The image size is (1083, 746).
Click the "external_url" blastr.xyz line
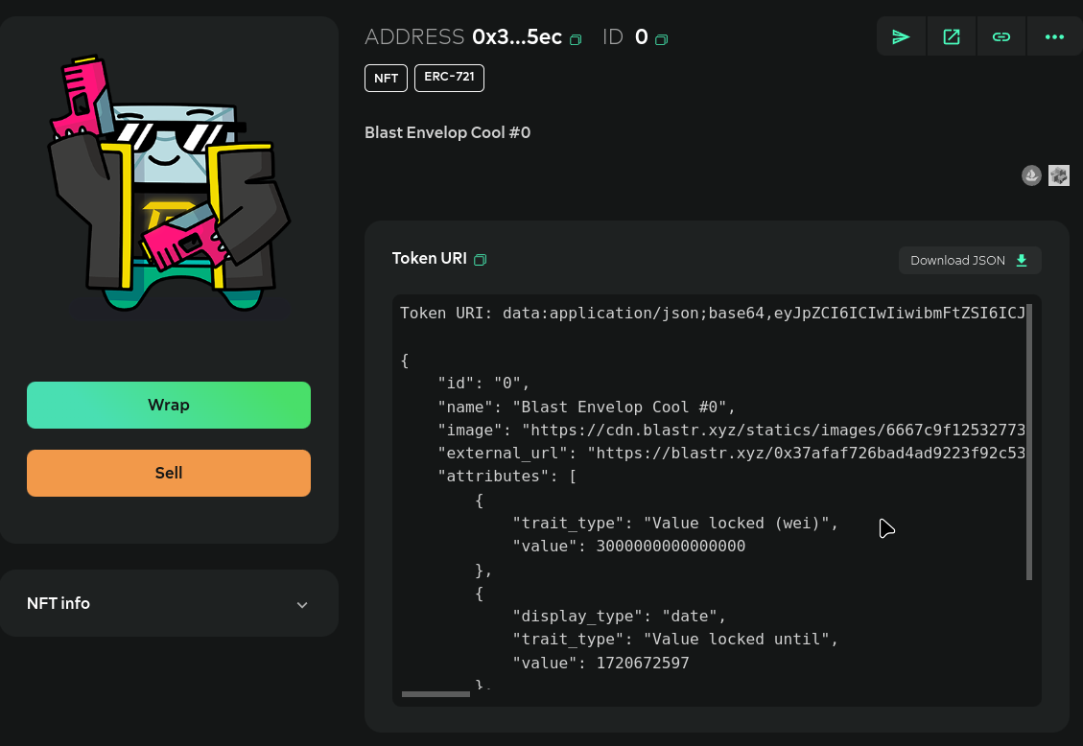click(732, 454)
